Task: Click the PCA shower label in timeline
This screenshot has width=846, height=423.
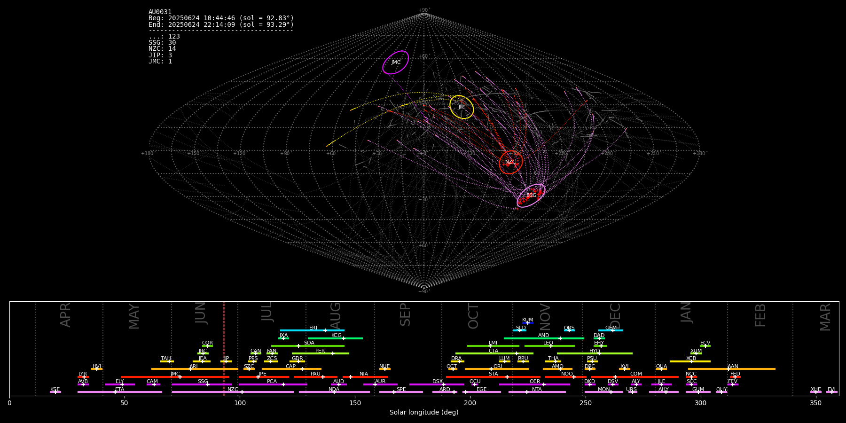Action: coord(272,382)
